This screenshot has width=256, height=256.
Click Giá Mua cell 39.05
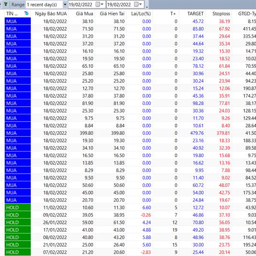pos(87,215)
